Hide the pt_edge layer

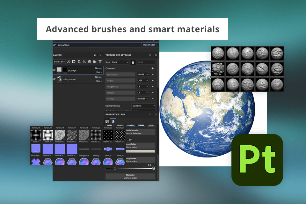(54, 70)
